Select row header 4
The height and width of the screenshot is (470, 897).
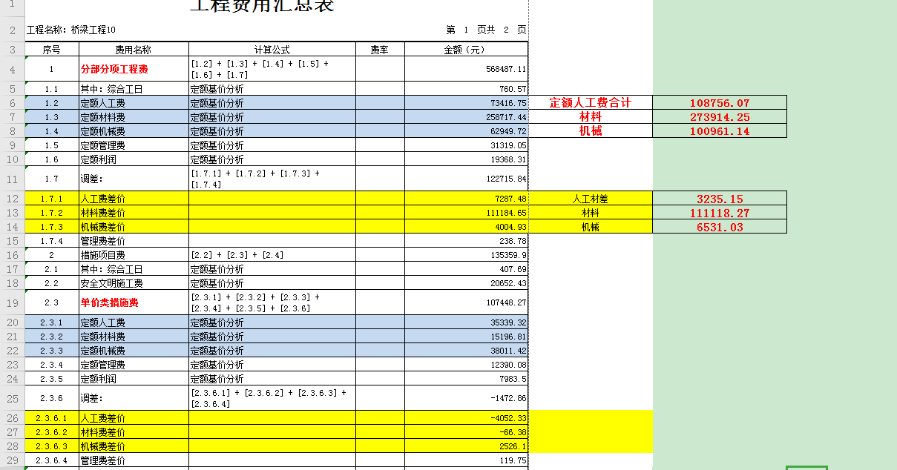[x=12, y=69]
